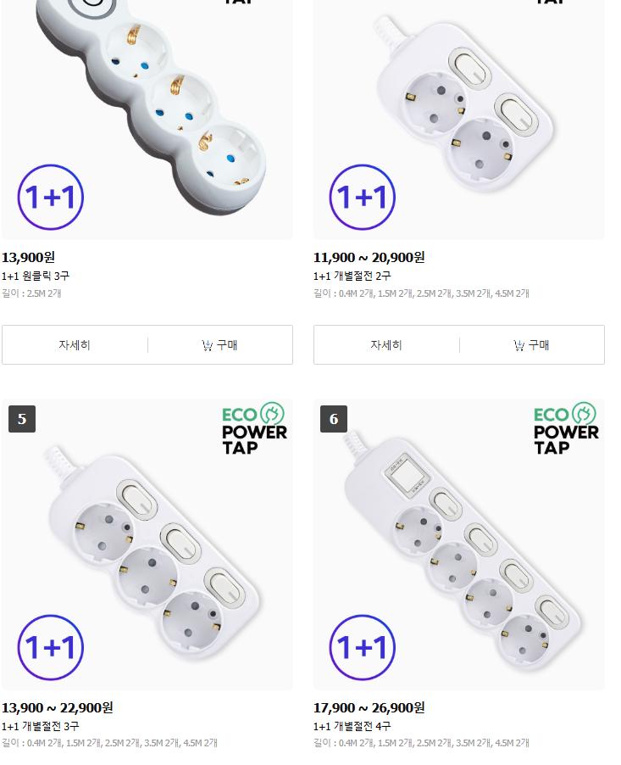
Task: Click the 1+1 badge on 개별절전 4구
Action: [362, 647]
